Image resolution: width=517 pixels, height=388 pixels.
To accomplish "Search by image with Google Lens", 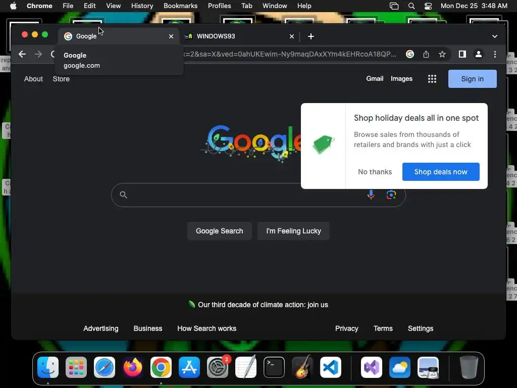I will [391, 195].
